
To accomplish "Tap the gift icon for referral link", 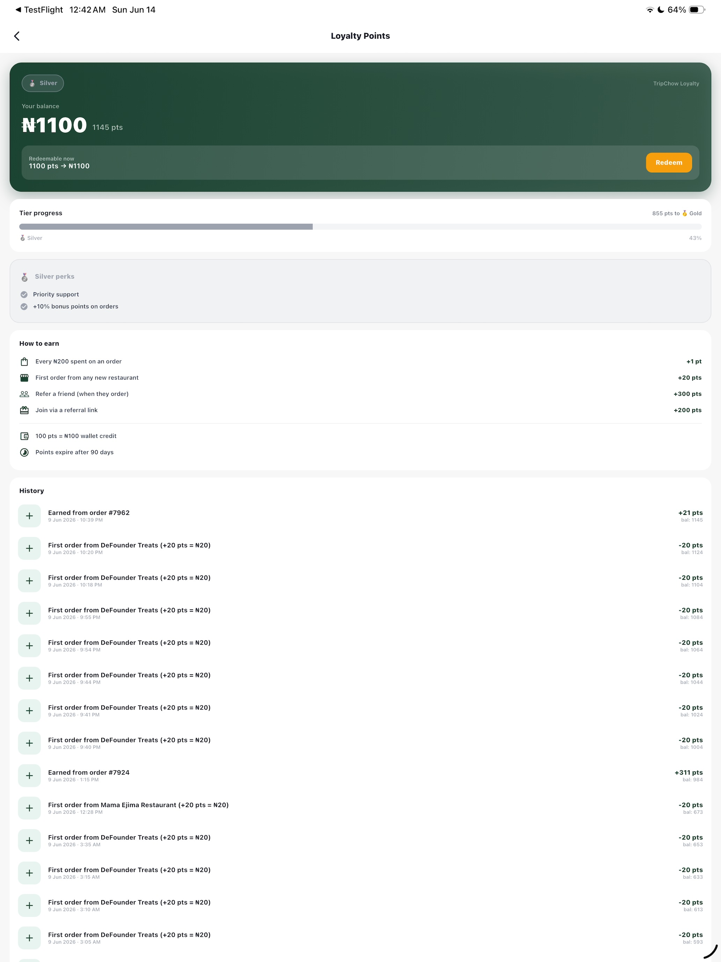I will pyautogui.click(x=24, y=410).
